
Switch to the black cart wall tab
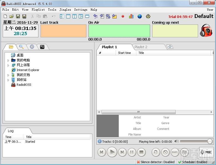point(42,47)
